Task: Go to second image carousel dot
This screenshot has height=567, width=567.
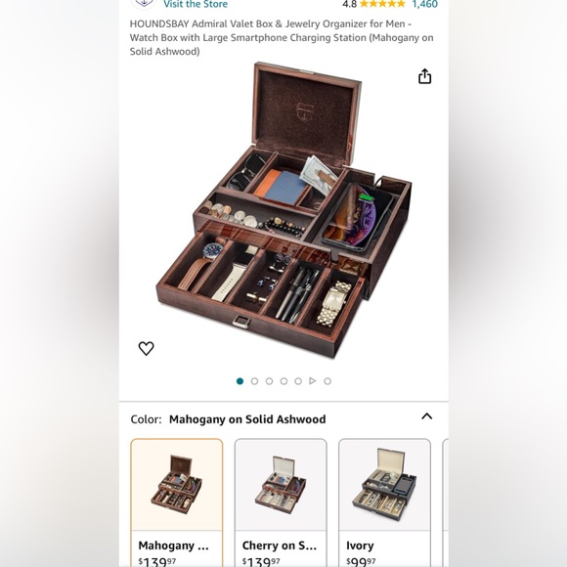Action: (x=254, y=381)
